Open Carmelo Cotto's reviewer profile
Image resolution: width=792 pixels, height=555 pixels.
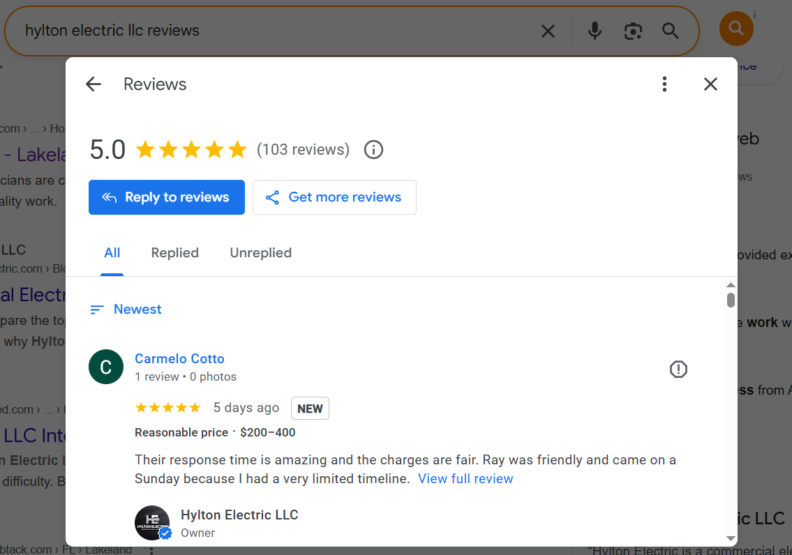[x=179, y=358]
